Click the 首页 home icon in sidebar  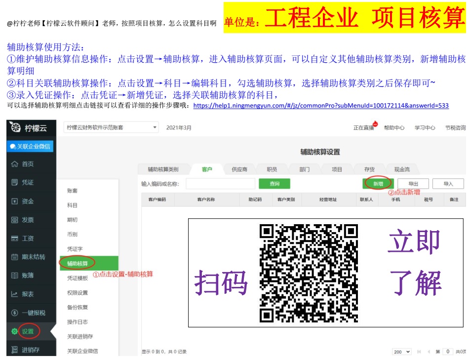click(15, 164)
